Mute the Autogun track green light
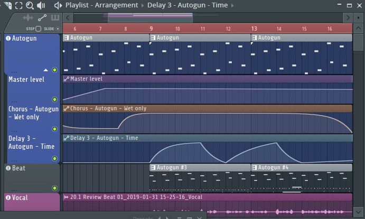This screenshot has width=365, height=219. coord(54,70)
